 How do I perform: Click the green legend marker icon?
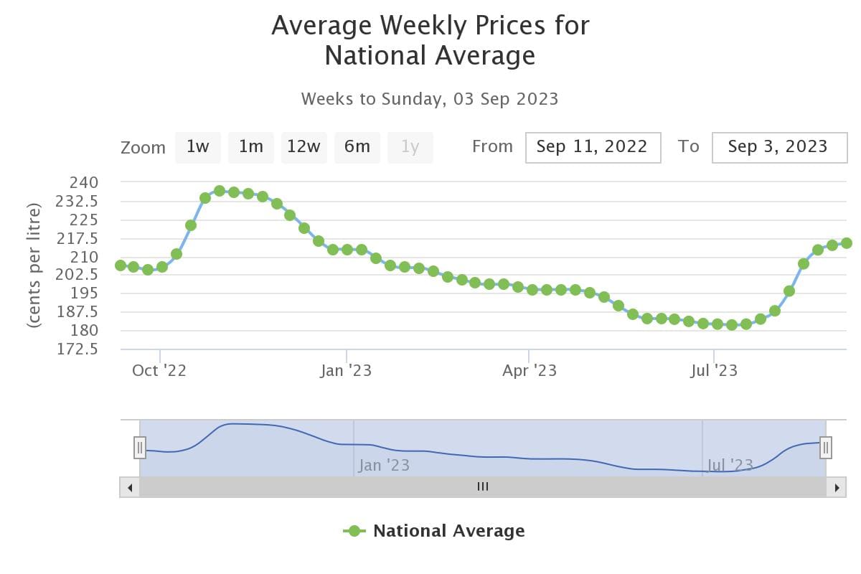point(354,531)
